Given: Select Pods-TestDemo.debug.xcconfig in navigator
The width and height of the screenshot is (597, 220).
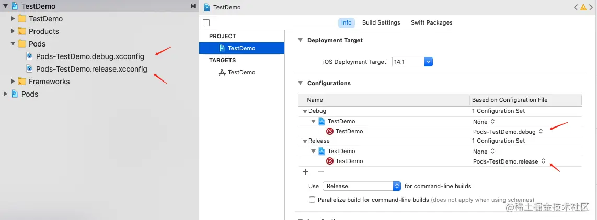Looking at the screenshot, I should pyautogui.click(x=90, y=57).
